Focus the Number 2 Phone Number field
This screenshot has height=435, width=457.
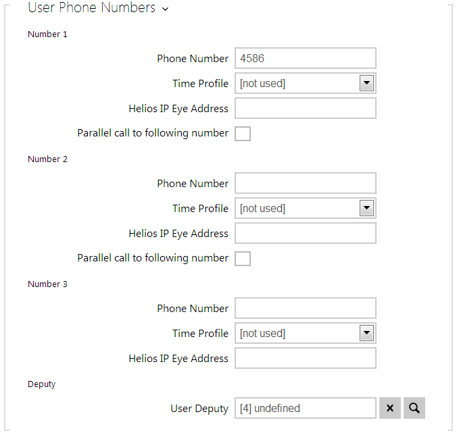pos(305,184)
